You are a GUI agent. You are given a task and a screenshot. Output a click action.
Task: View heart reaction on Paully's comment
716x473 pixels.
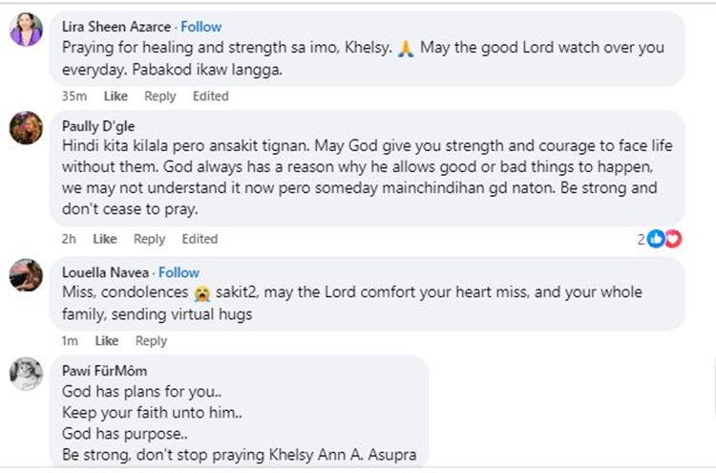pyautogui.click(x=673, y=239)
